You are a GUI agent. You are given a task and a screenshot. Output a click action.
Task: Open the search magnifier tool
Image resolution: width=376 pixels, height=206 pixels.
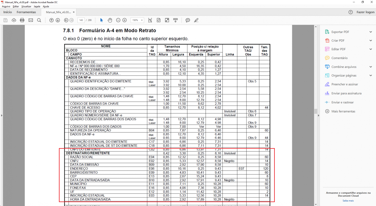pos(39,20)
